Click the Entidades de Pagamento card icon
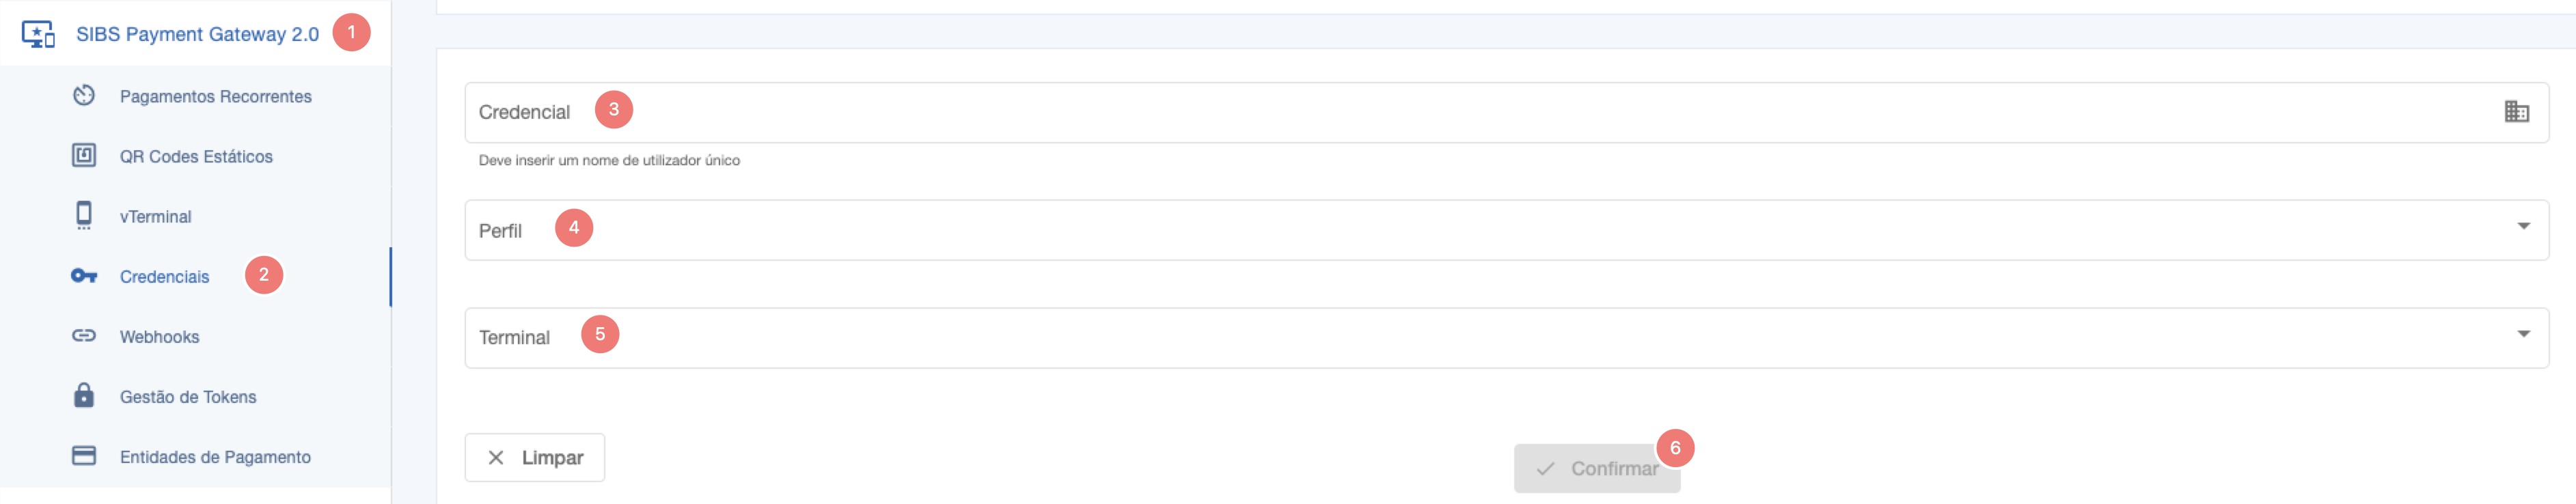This screenshot has height=504, width=2576. click(84, 456)
